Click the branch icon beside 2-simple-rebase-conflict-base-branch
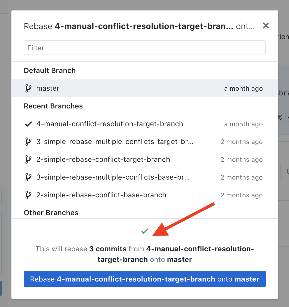Image resolution: width=289 pixels, height=307 pixels. (28, 195)
